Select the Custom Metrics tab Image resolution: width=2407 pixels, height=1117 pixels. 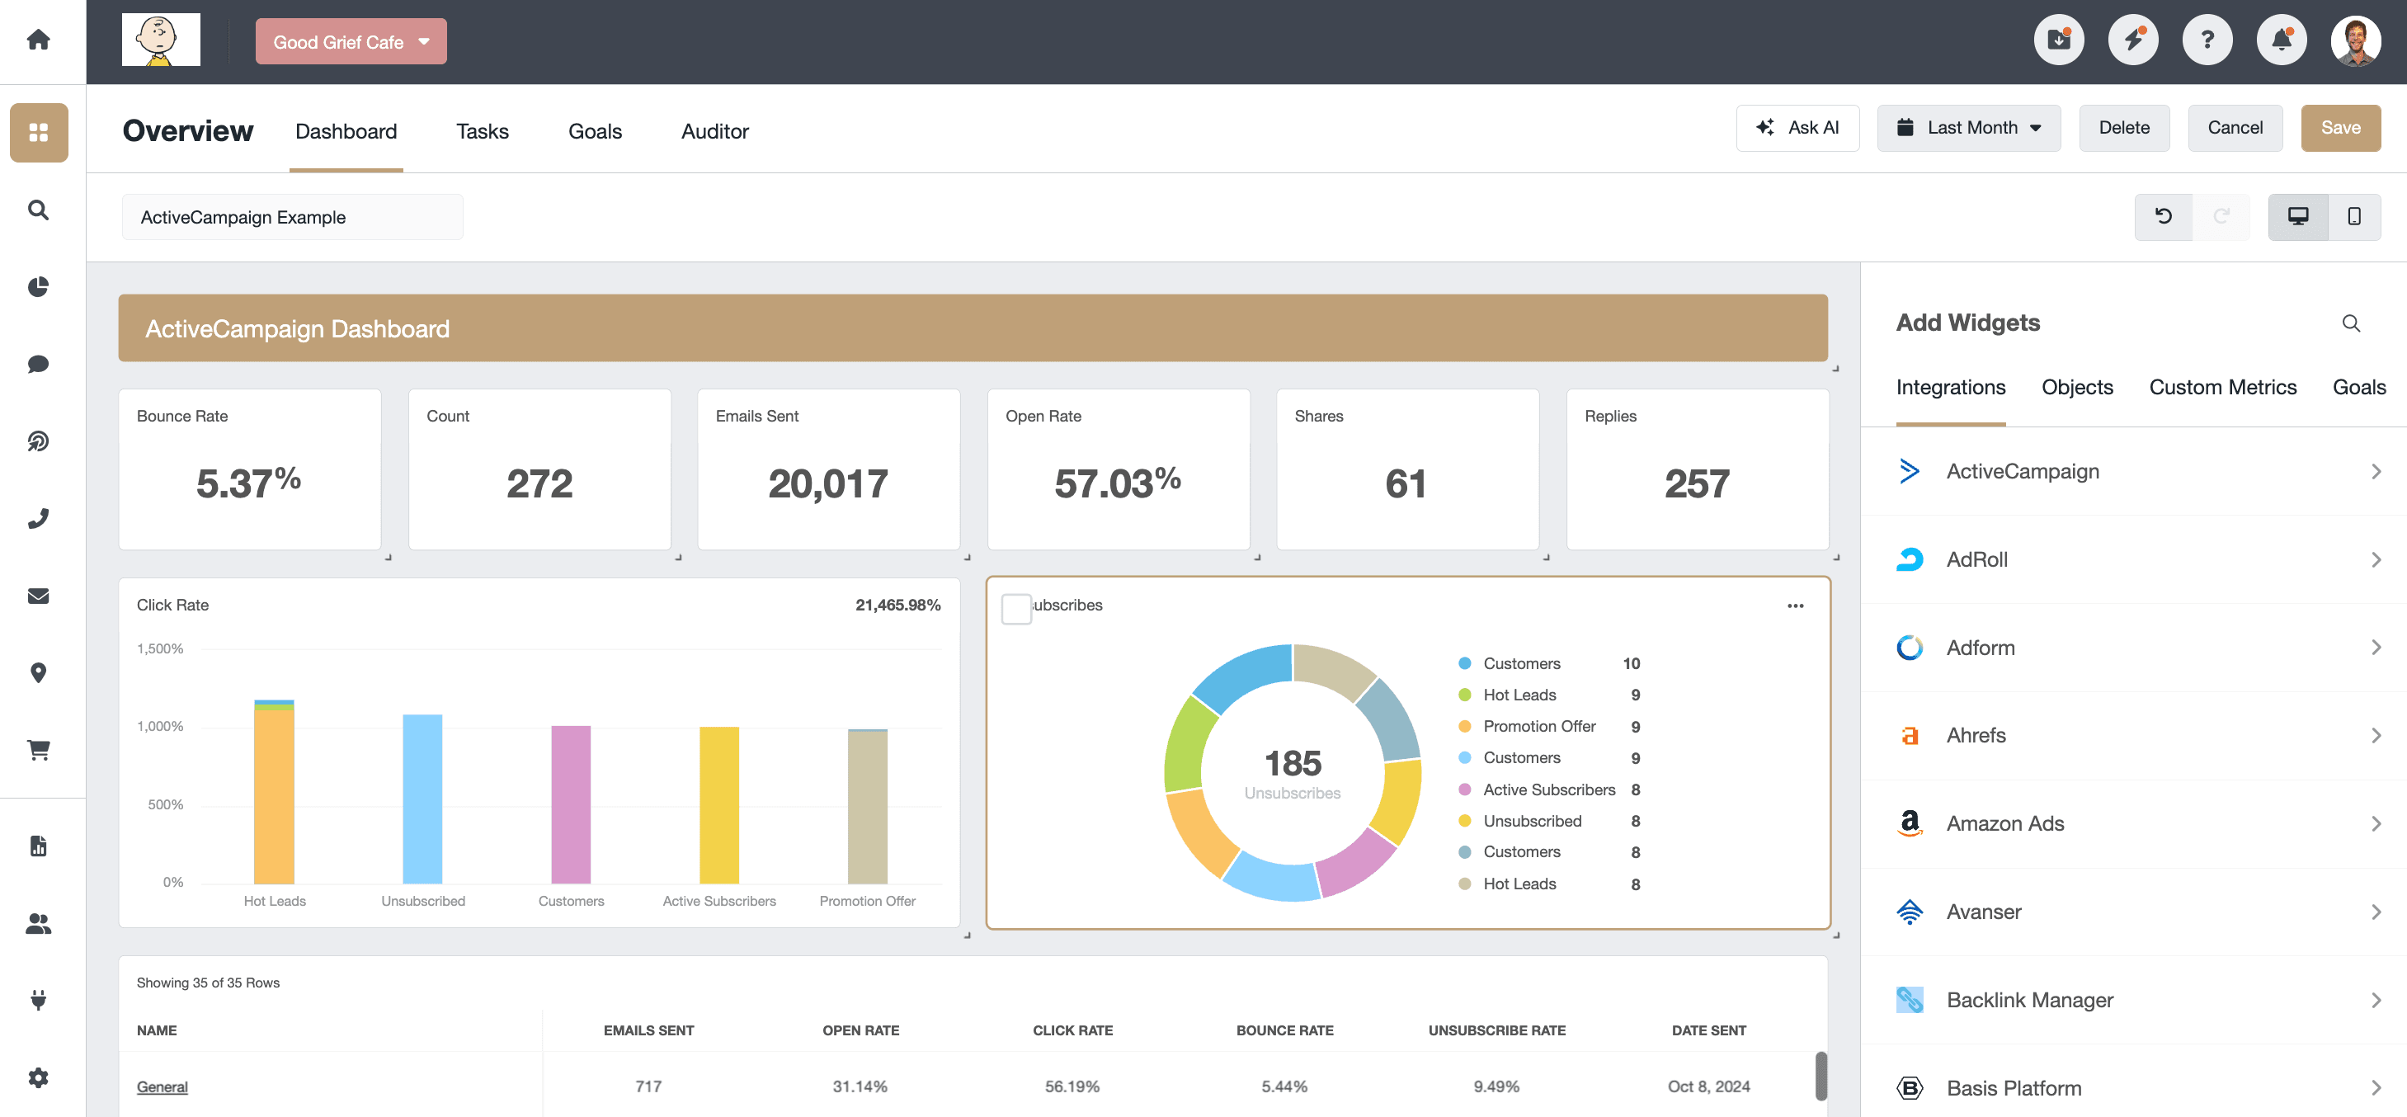[2223, 386]
